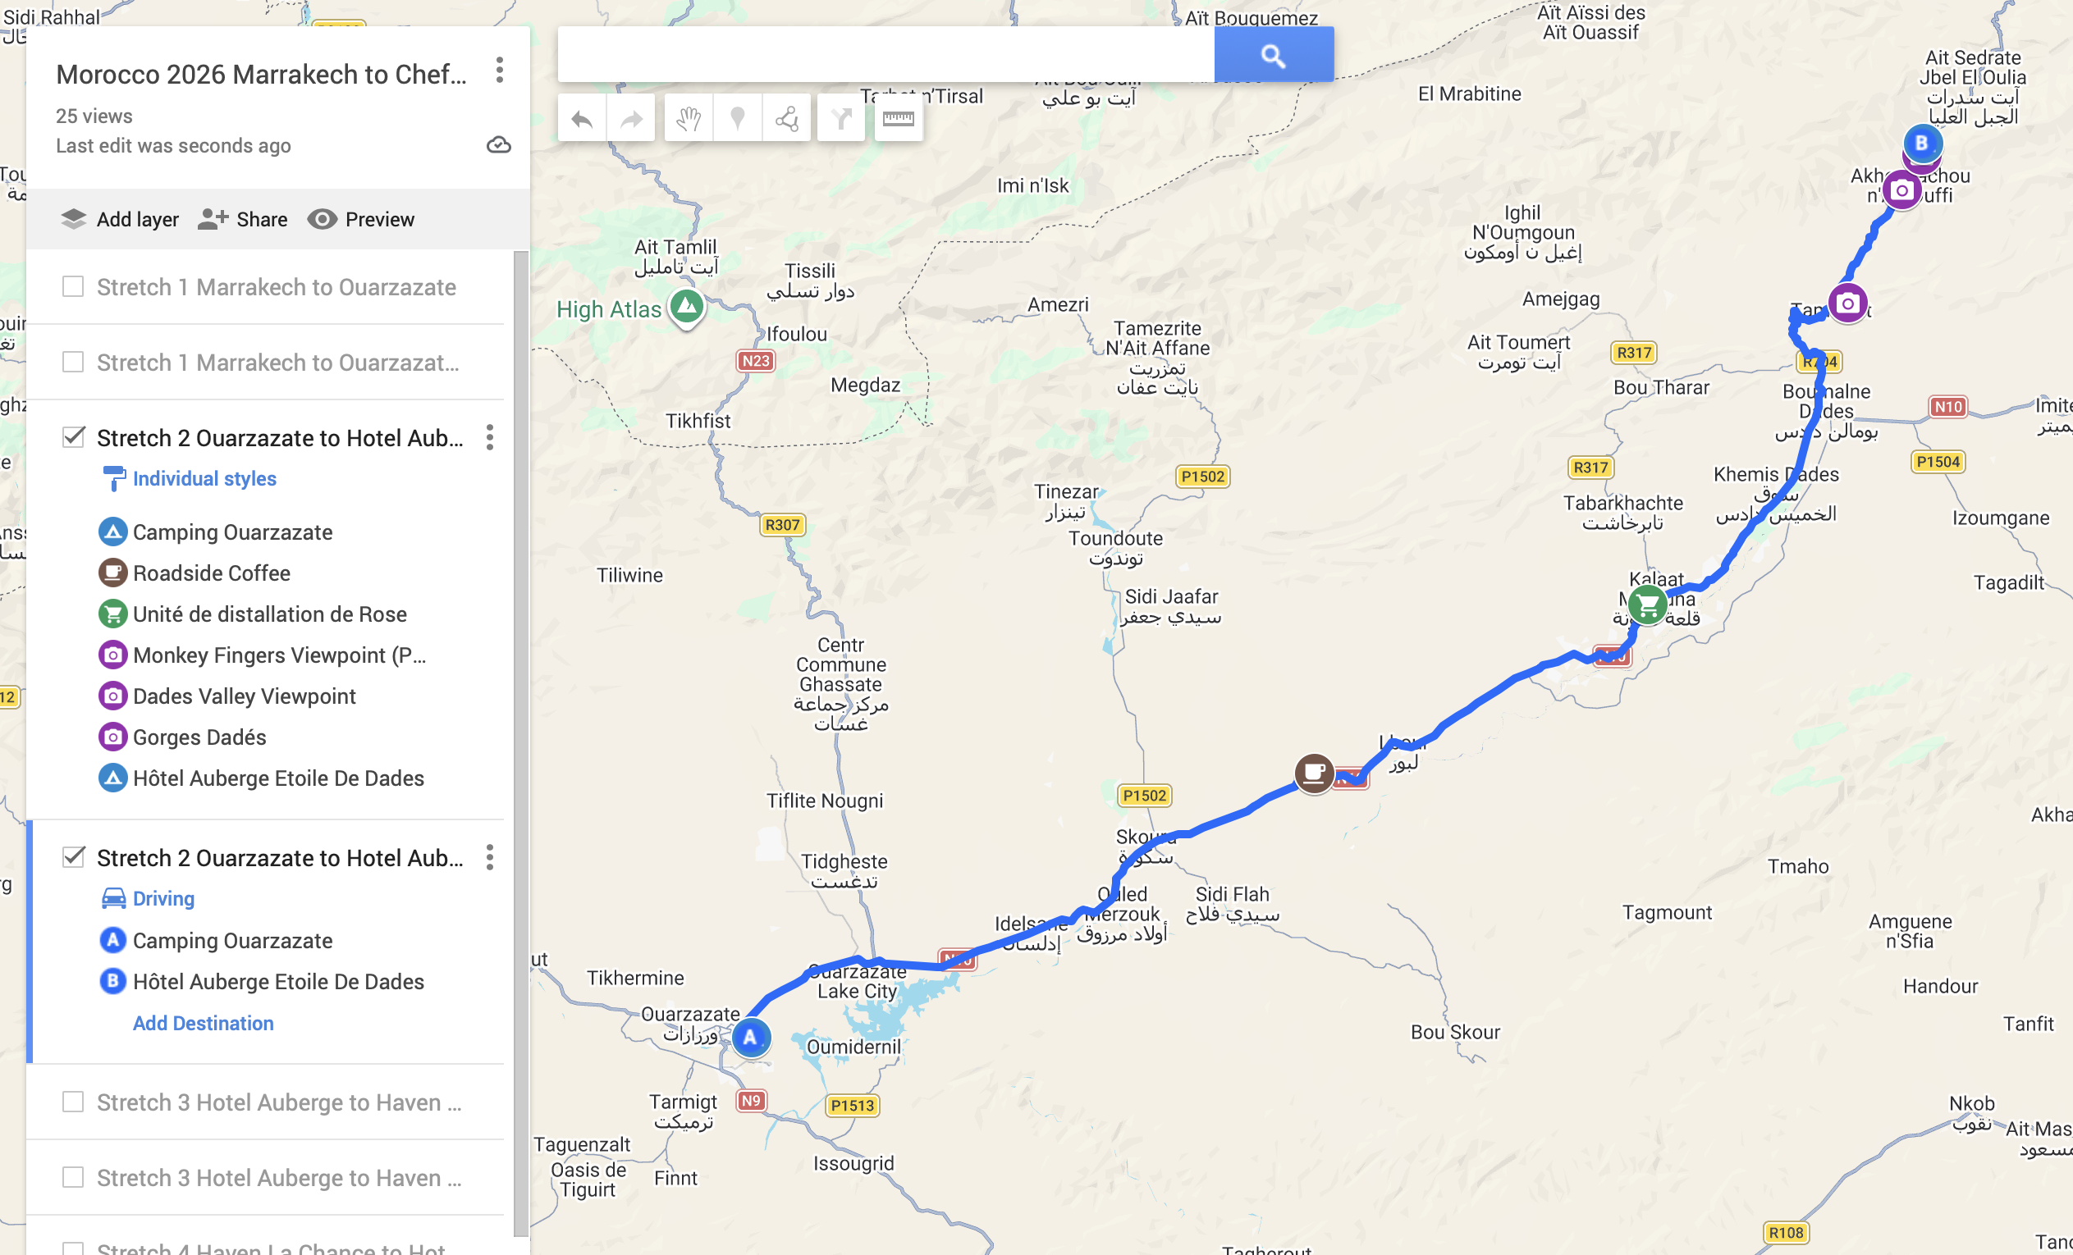Enable Stretch 1 Marrakech to Ouarzazate layer checkbox
This screenshot has height=1255, width=2073.
tap(73, 287)
